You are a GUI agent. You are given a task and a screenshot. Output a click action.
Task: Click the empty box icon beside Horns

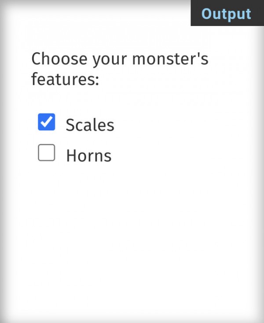pyautogui.click(x=47, y=153)
